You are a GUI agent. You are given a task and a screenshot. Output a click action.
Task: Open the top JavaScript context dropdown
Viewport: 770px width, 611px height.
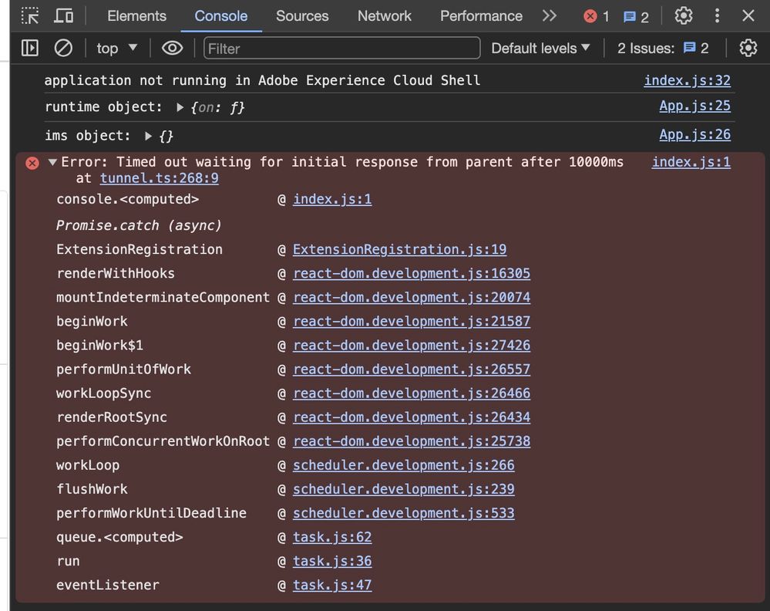click(116, 48)
